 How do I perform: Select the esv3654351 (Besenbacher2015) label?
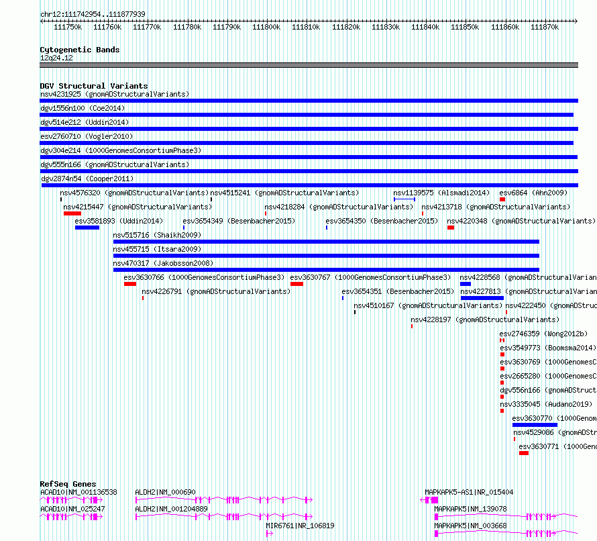pyautogui.click(x=398, y=291)
